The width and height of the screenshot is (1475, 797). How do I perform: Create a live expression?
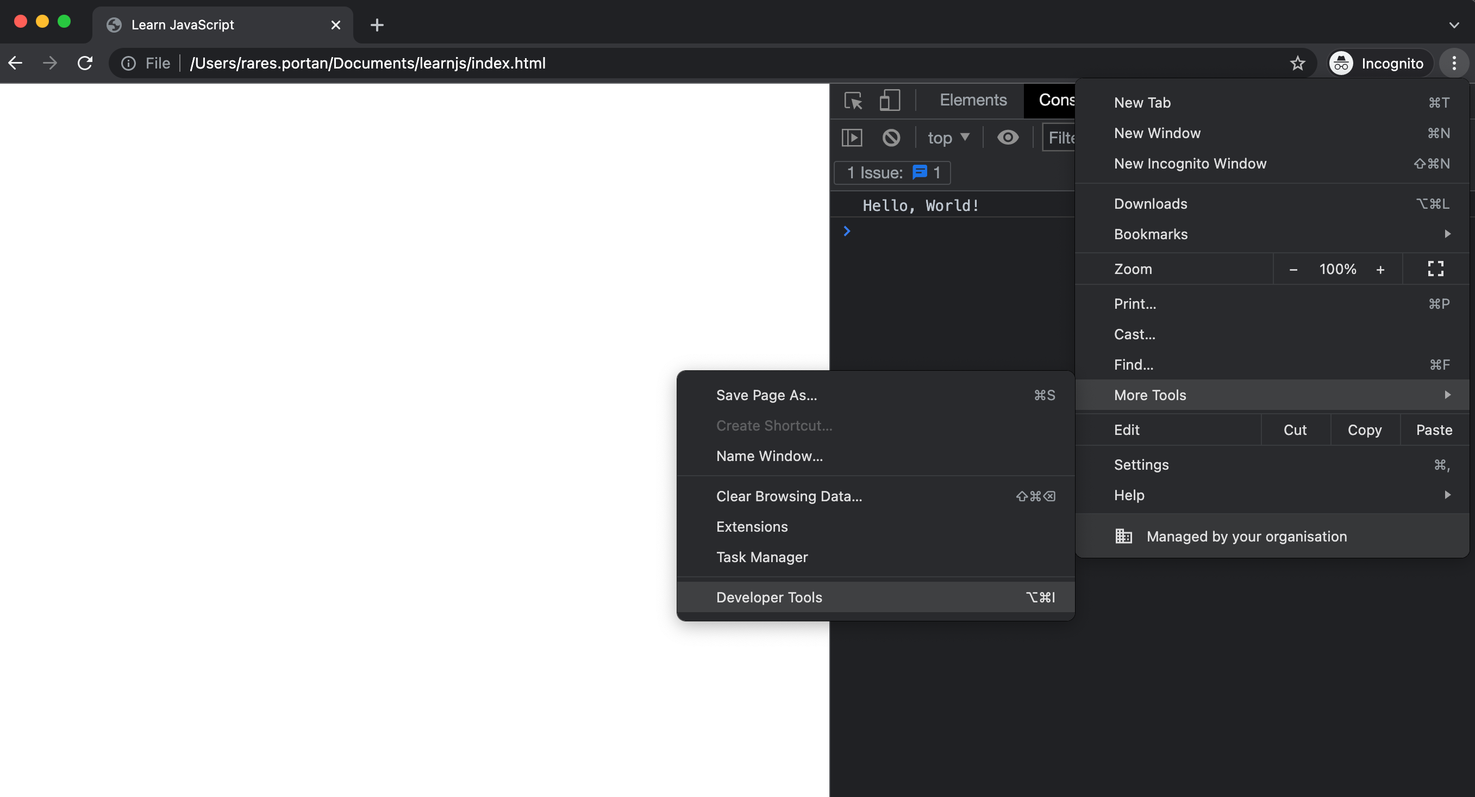tap(1008, 137)
